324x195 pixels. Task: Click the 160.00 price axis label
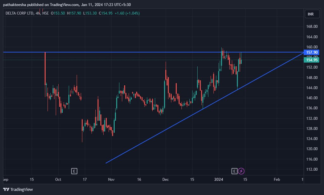(312, 47)
